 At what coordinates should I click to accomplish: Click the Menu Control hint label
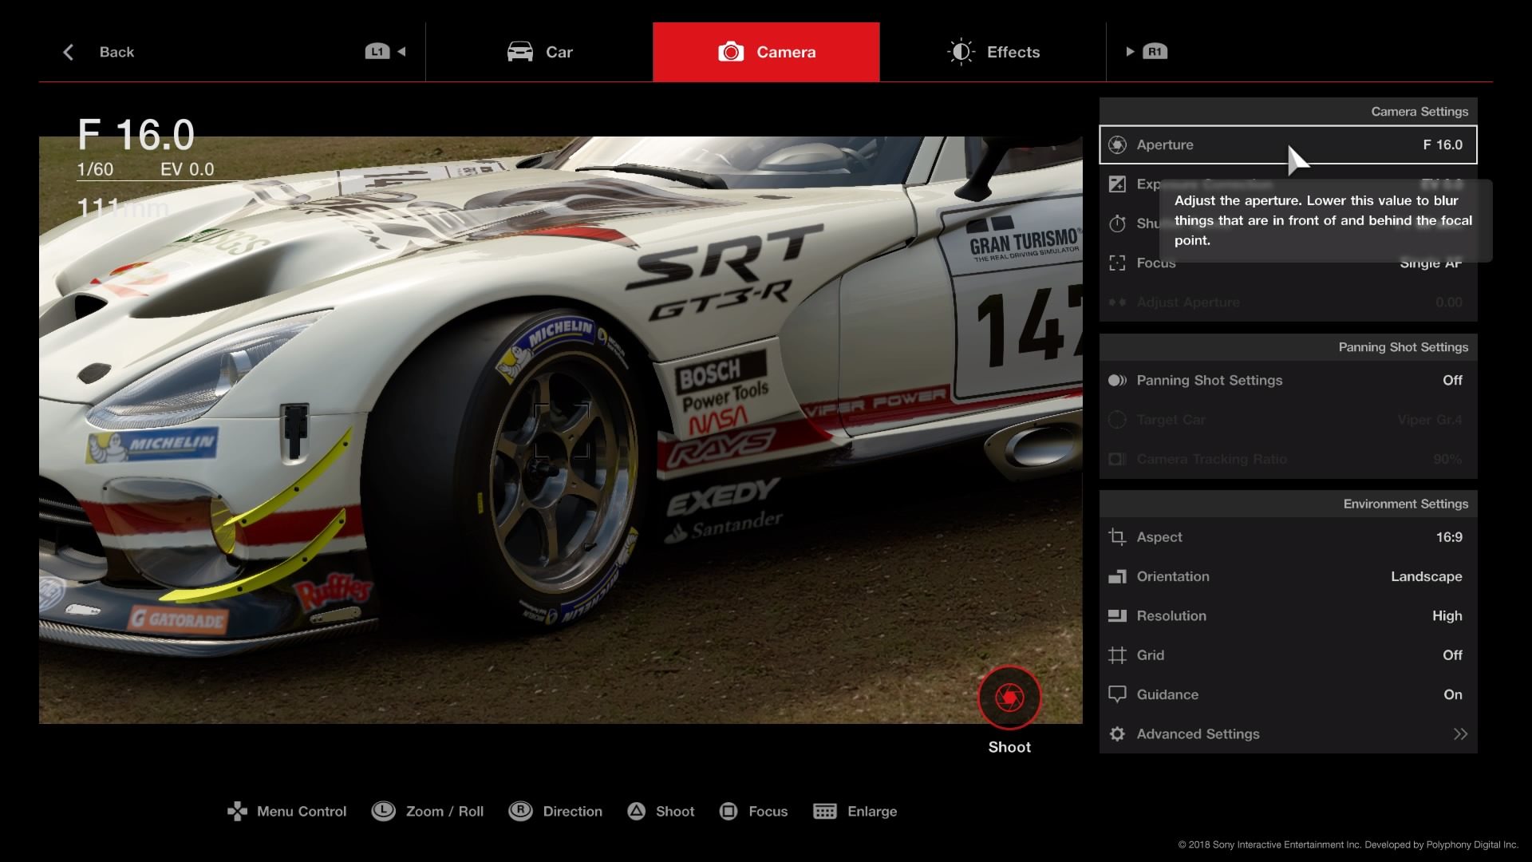click(x=302, y=811)
